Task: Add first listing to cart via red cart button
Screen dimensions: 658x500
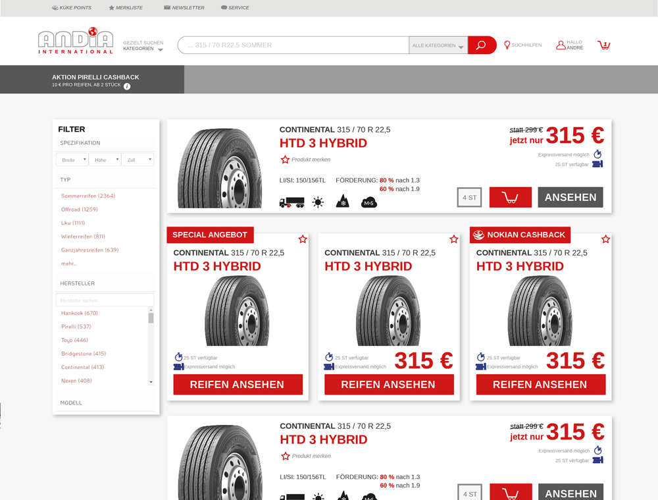Action: 511,197
